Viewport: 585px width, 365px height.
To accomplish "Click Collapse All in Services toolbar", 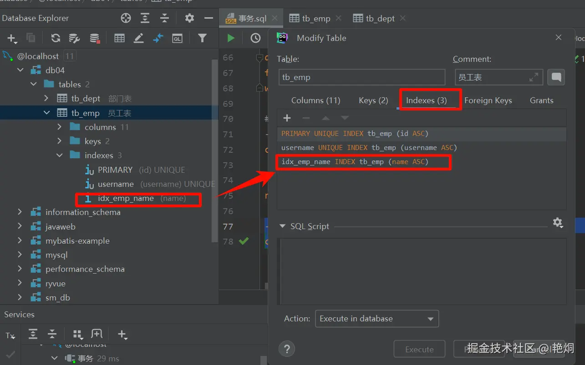I will (52, 335).
